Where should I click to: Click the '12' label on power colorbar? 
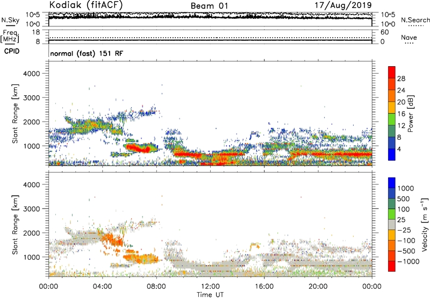coord(401,126)
